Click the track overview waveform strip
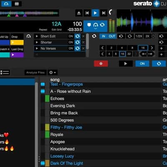167x167 pixels. point(29,13)
